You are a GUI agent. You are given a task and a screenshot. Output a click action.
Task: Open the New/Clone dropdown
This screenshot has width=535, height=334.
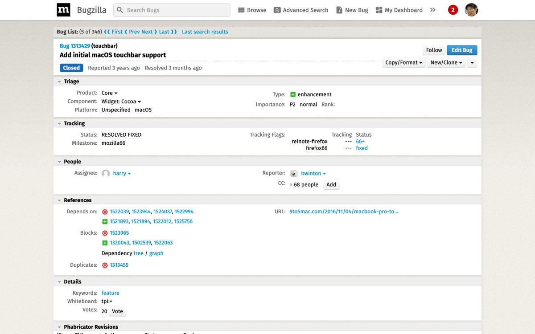click(x=446, y=62)
